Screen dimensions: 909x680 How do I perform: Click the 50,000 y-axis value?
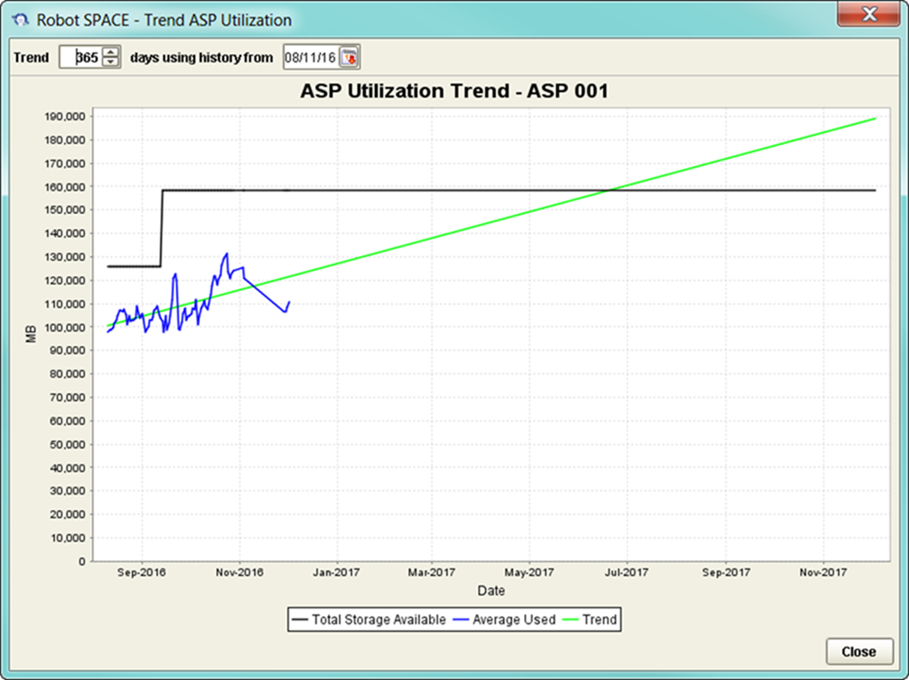pos(67,444)
